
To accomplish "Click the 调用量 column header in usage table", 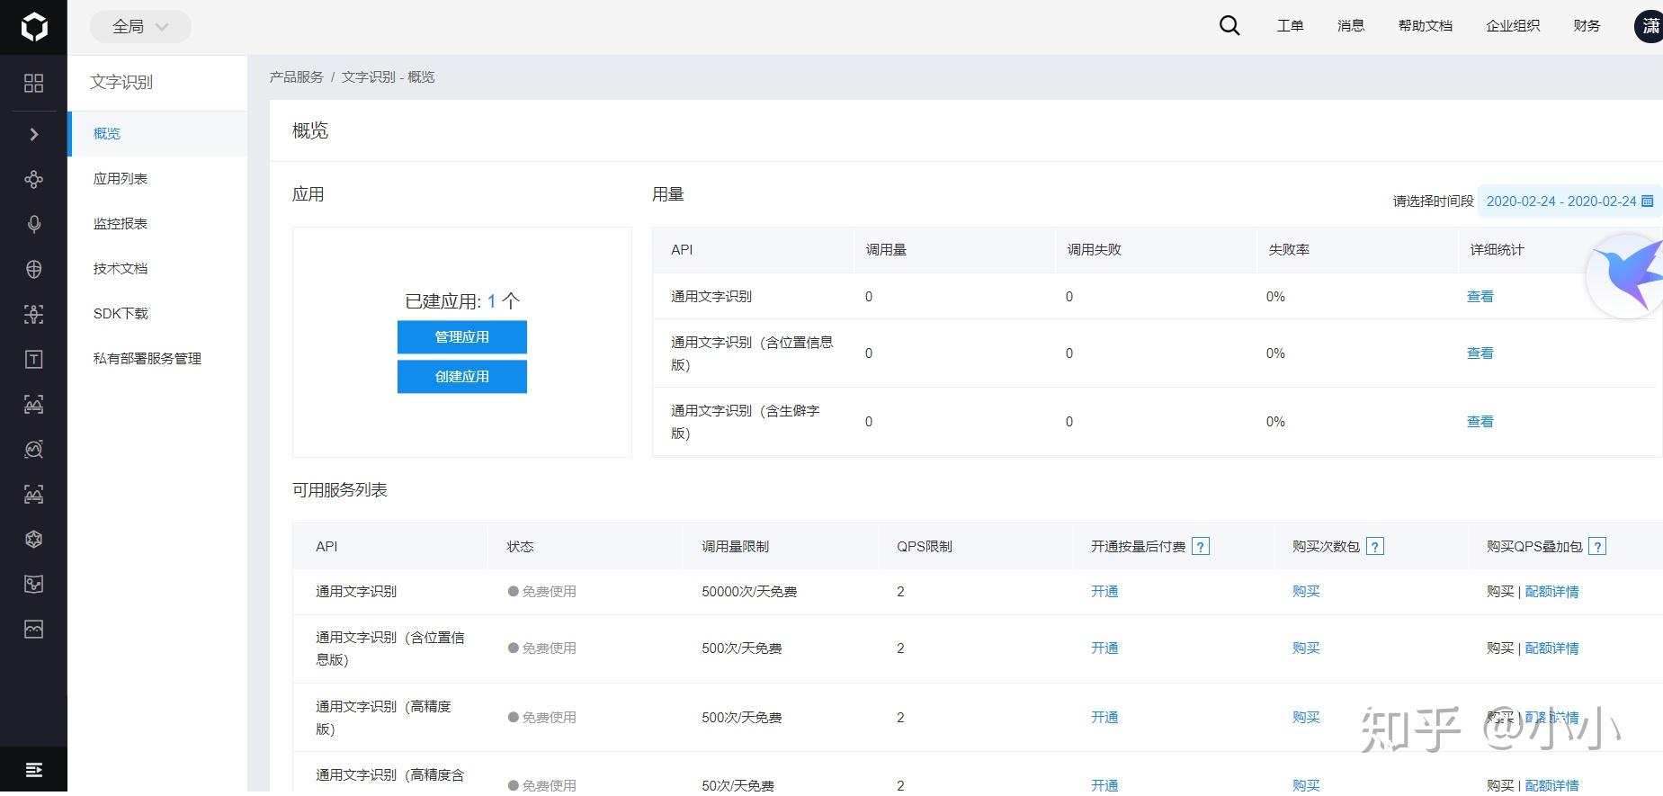I will point(886,250).
